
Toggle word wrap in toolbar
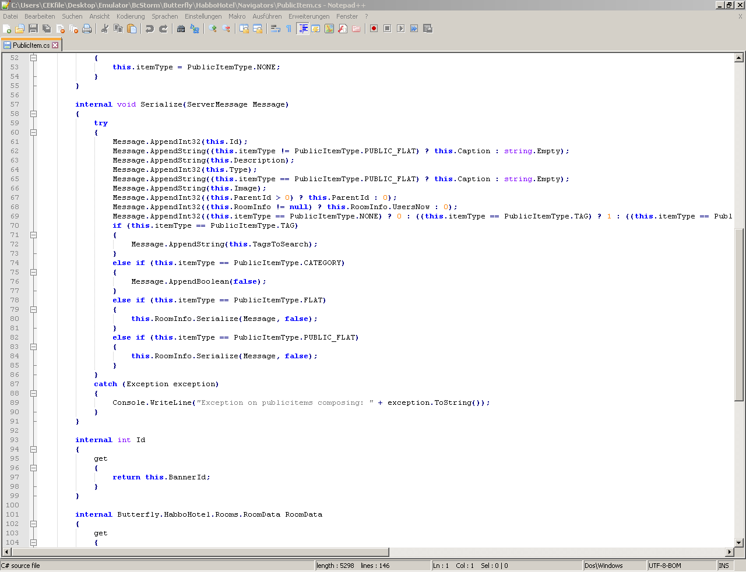pos(276,29)
